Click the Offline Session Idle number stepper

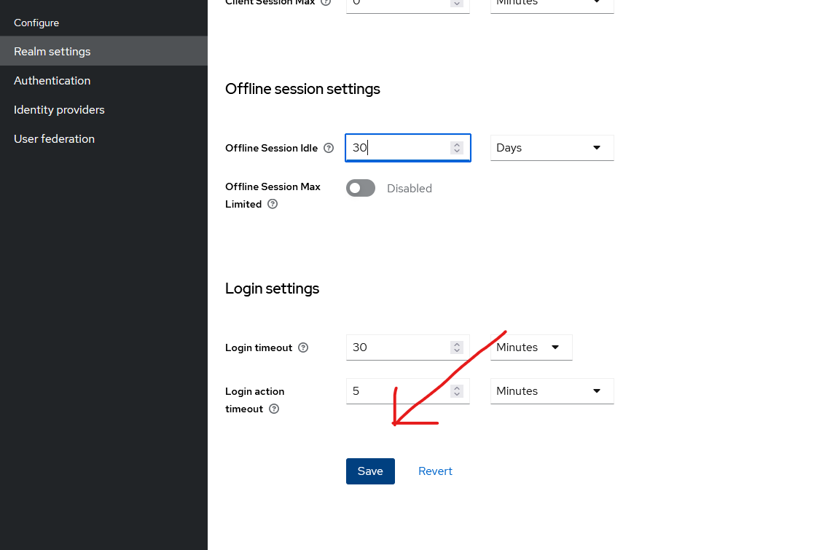pos(457,148)
